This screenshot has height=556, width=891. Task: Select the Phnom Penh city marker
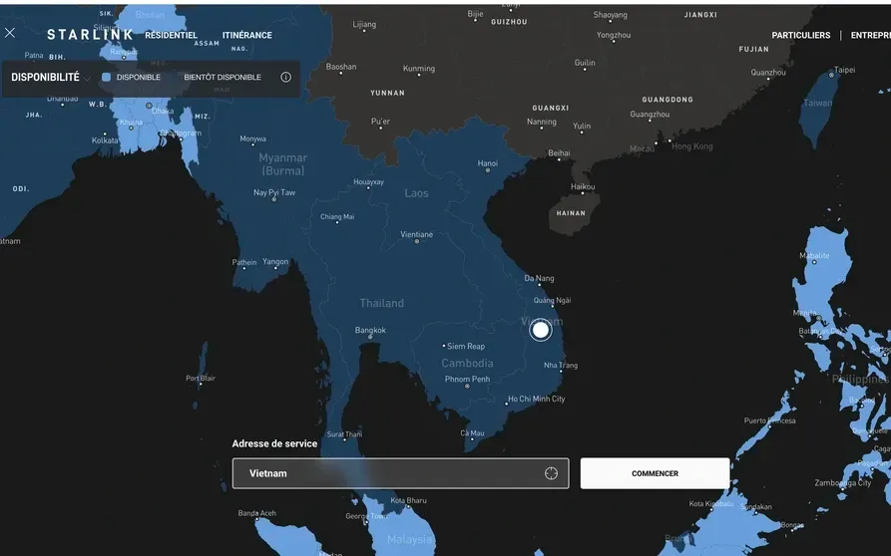click(x=467, y=387)
